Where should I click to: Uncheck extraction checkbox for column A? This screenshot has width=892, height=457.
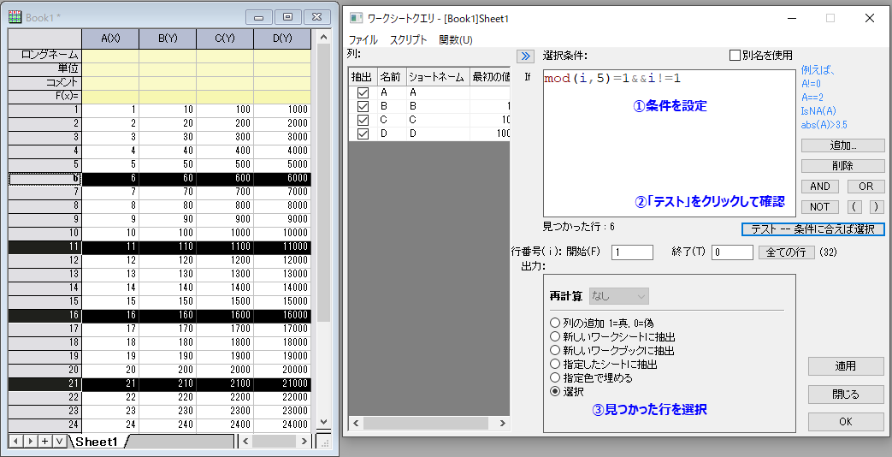coord(363,92)
